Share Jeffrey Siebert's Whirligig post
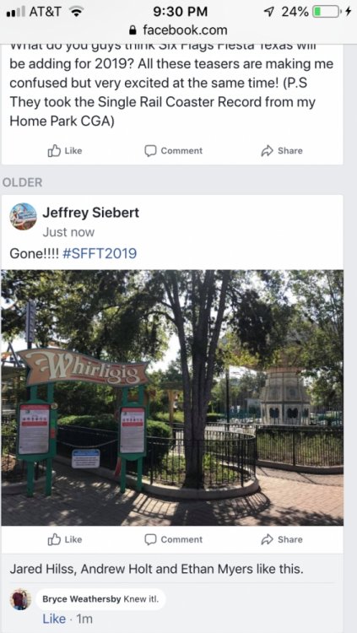The height and width of the screenshot is (633, 357). [x=282, y=540]
